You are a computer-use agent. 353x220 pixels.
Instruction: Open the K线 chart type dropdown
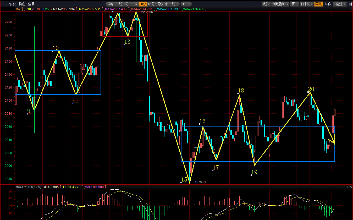tap(266, 4)
